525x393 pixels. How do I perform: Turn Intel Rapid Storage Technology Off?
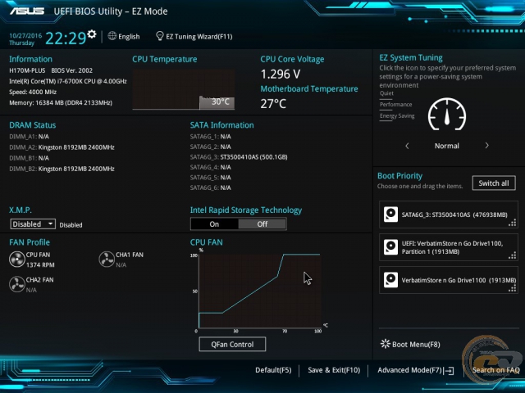(262, 224)
